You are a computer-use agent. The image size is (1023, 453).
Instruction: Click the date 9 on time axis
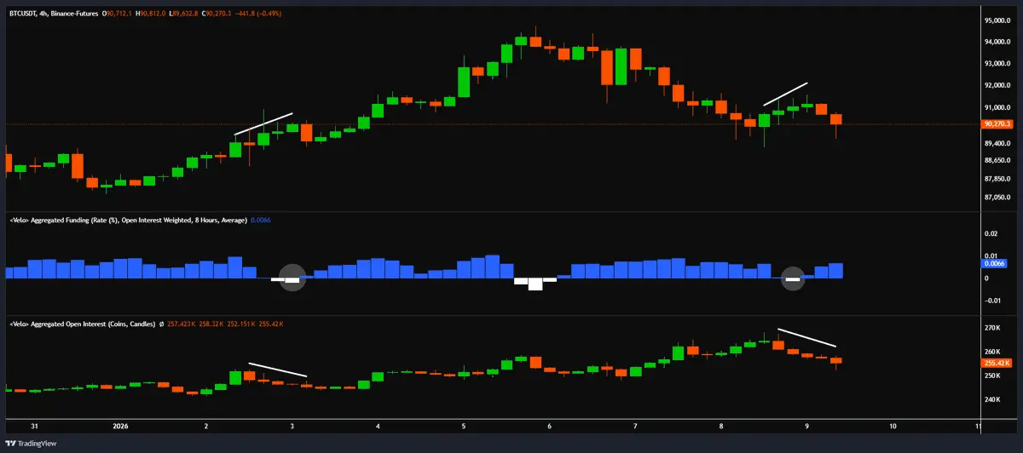point(807,425)
